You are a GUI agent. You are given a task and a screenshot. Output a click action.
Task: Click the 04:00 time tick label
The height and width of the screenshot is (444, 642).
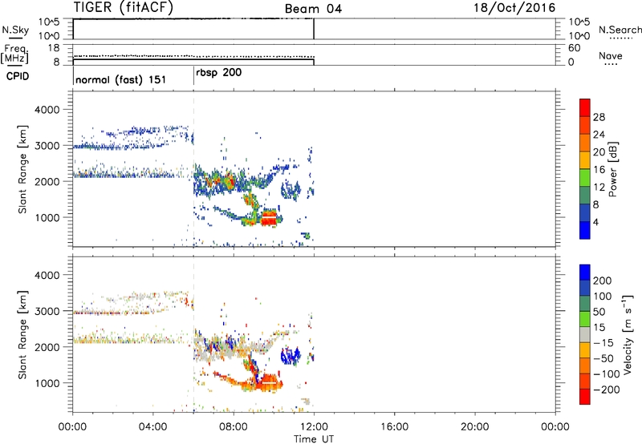click(152, 427)
